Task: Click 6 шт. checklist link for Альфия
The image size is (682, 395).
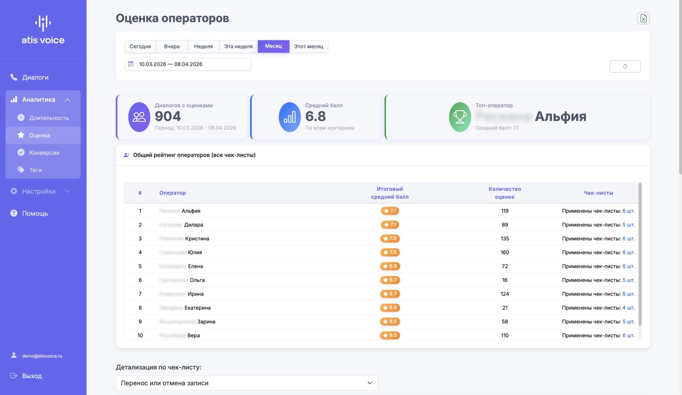Action: click(628, 211)
